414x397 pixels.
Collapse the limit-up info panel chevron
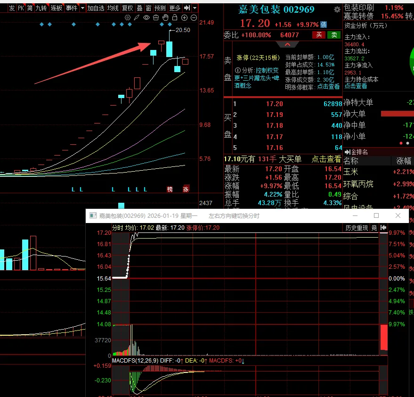click(287, 44)
